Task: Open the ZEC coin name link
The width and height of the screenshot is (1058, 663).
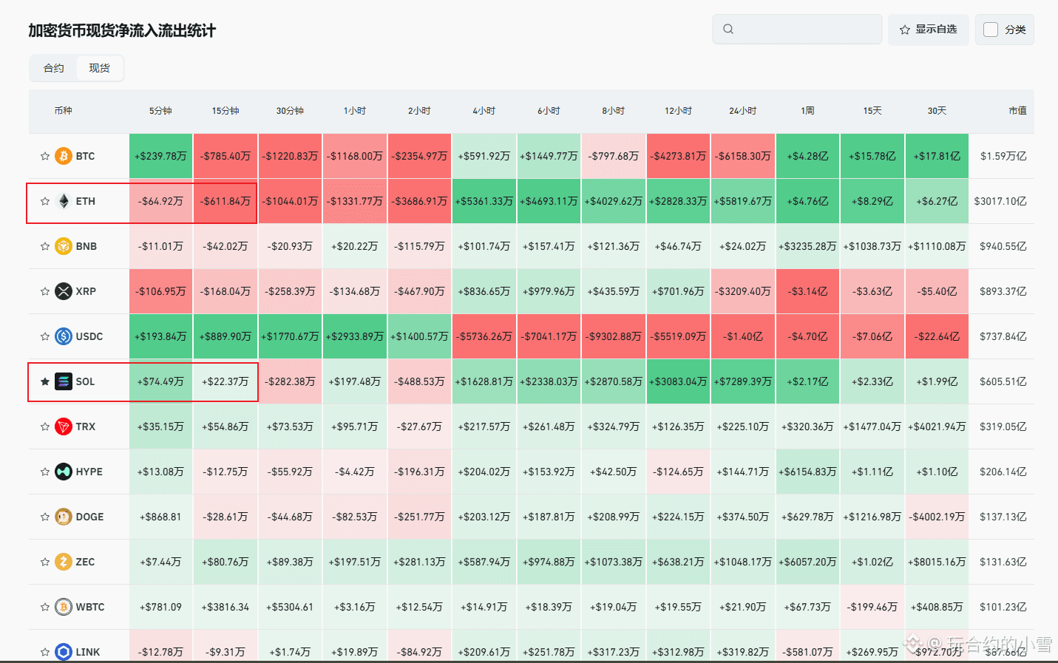Action: coord(85,562)
